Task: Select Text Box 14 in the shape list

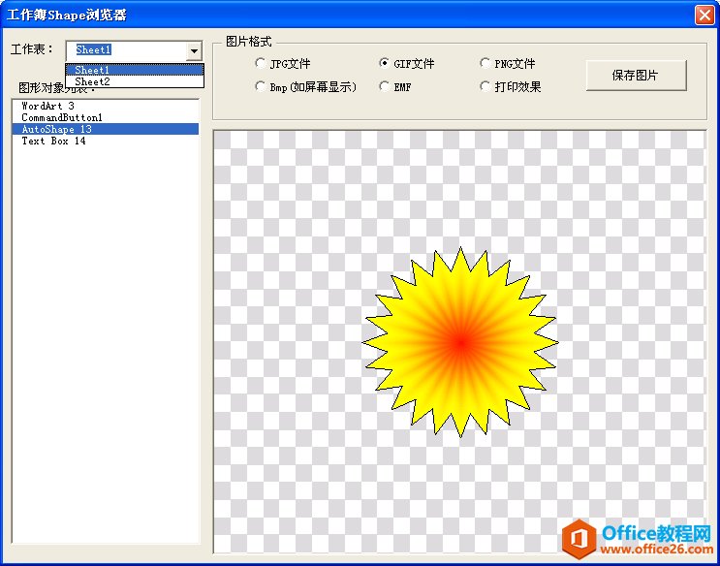Action: [x=106, y=141]
